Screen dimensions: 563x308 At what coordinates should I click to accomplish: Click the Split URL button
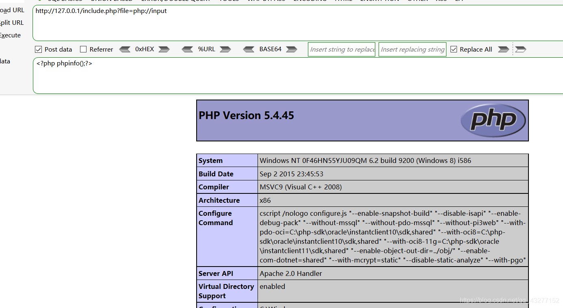[12, 23]
